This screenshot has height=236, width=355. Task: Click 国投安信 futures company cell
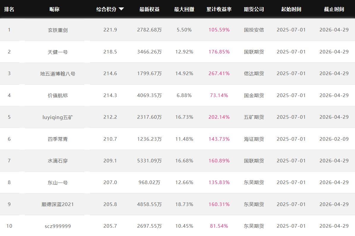click(x=254, y=30)
